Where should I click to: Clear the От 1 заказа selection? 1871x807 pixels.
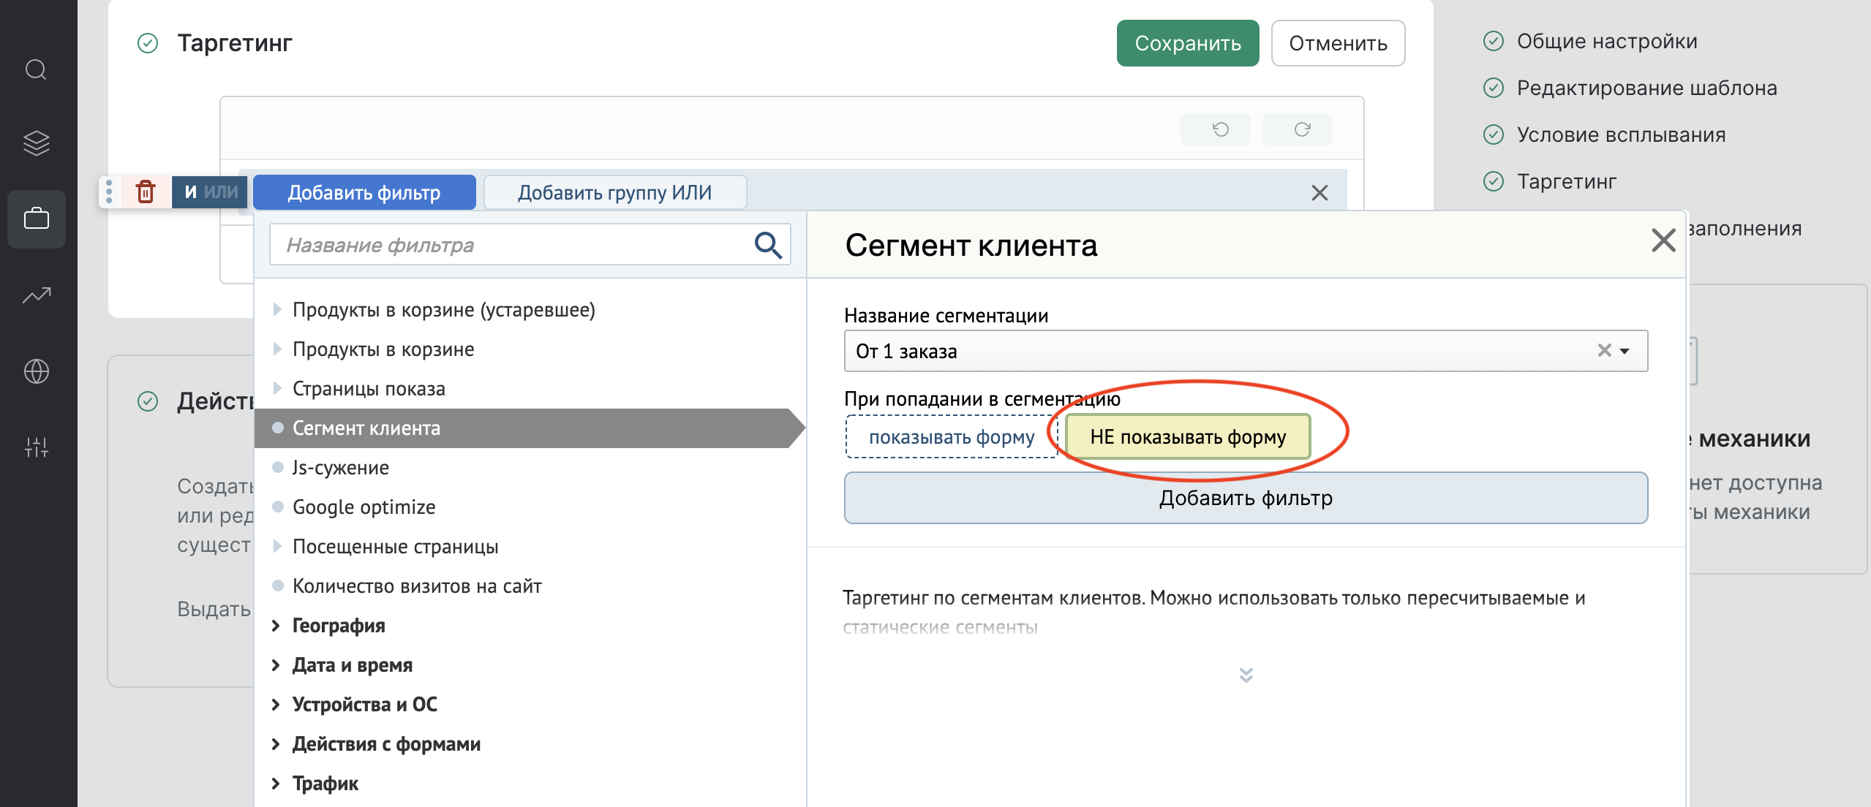click(1604, 350)
